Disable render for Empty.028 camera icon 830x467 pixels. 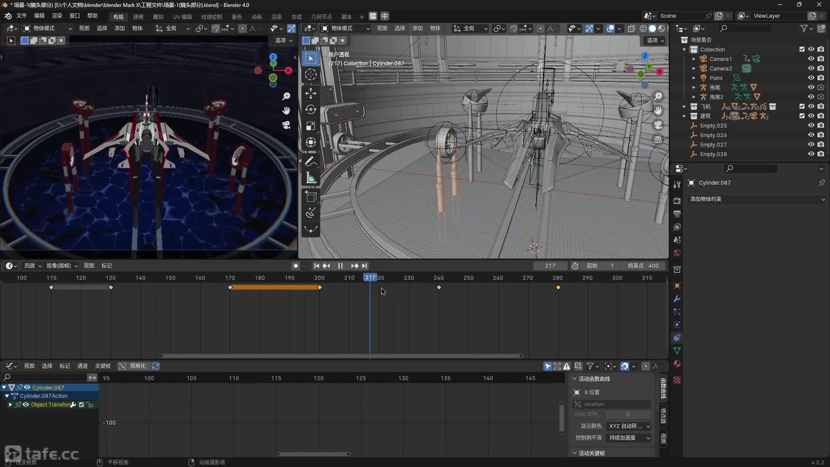point(820,154)
